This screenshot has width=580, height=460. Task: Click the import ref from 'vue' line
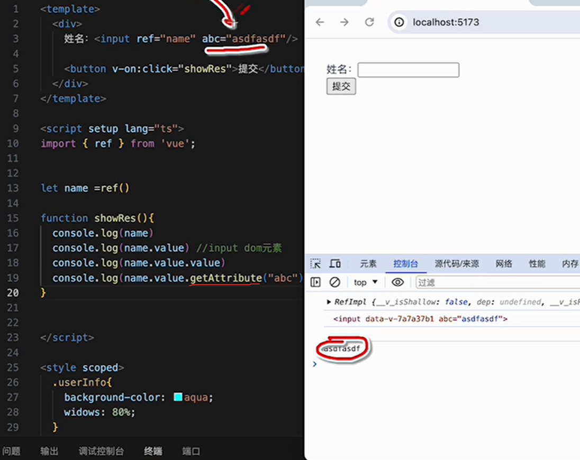tap(118, 143)
